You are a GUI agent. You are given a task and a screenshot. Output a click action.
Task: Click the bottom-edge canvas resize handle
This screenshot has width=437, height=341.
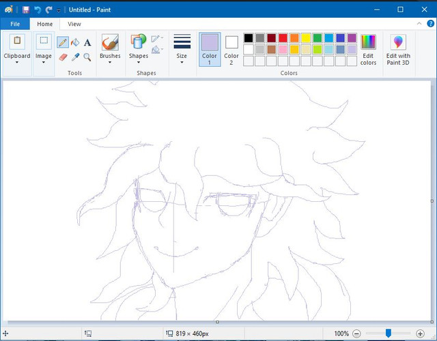[x=217, y=322]
